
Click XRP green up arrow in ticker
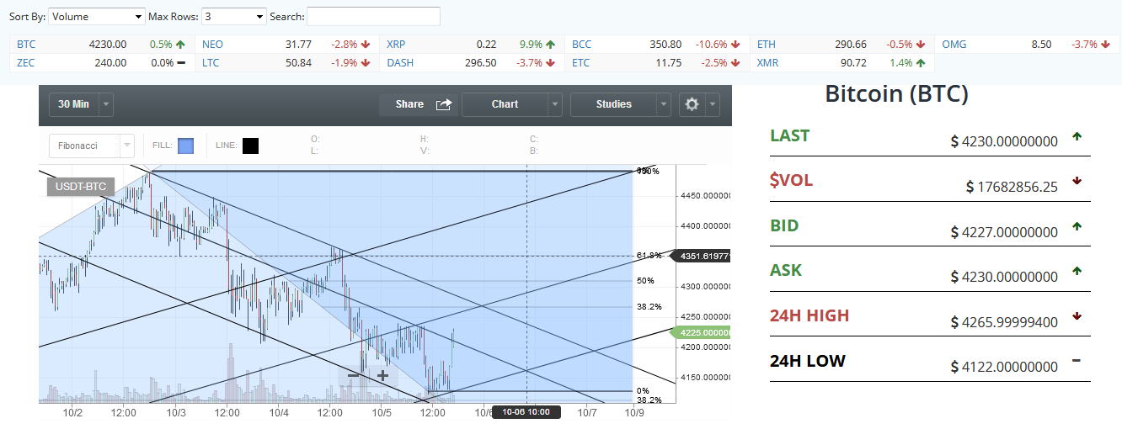point(551,45)
